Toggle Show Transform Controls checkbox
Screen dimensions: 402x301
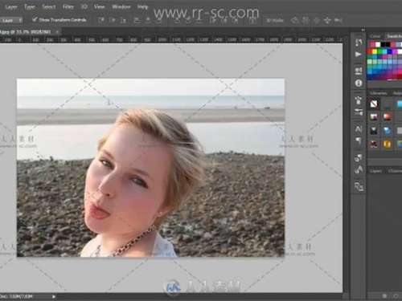tap(35, 19)
